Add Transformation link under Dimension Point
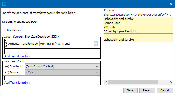Viewport: 175px width, 95px height. point(17,82)
